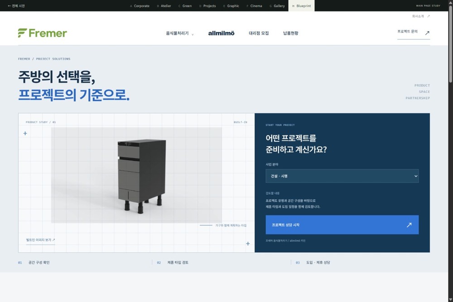The image size is (453, 302).
Task: Switch to the Green tab
Action: click(x=185, y=6)
